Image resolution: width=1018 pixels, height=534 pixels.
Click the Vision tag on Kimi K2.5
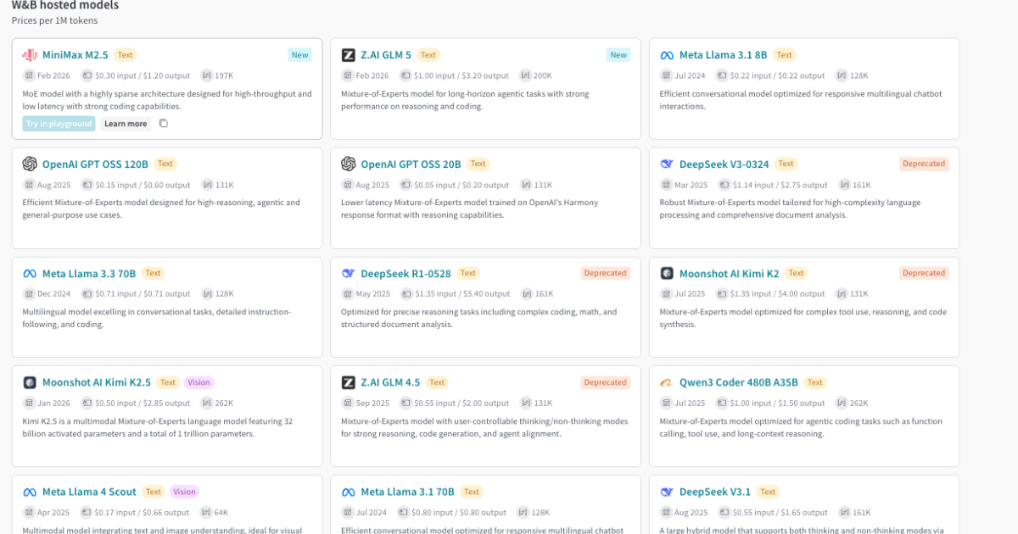pos(198,382)
